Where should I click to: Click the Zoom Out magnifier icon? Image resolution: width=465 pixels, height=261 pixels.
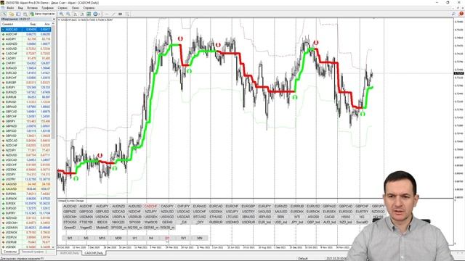click(x=68, y=14)
